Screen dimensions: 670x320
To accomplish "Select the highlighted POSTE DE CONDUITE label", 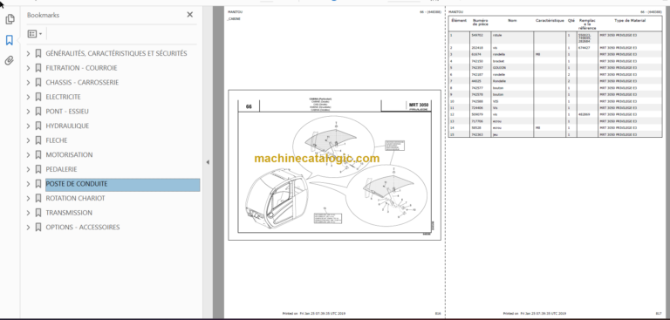I will 123,185.
